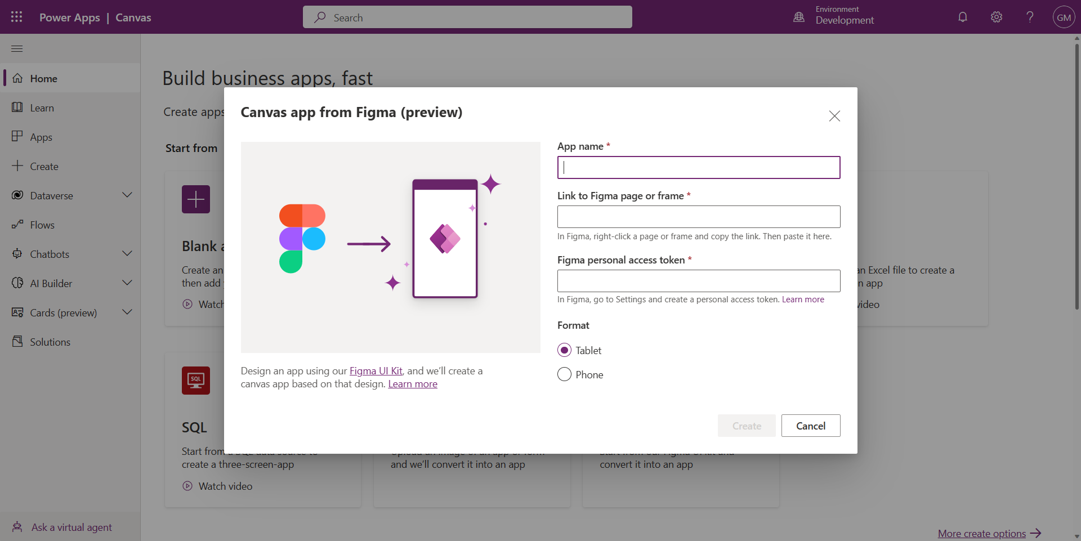This screenshot has height=541, width=1081.
Task: Click the Create plus icon in sidebar
Action: 17,166
